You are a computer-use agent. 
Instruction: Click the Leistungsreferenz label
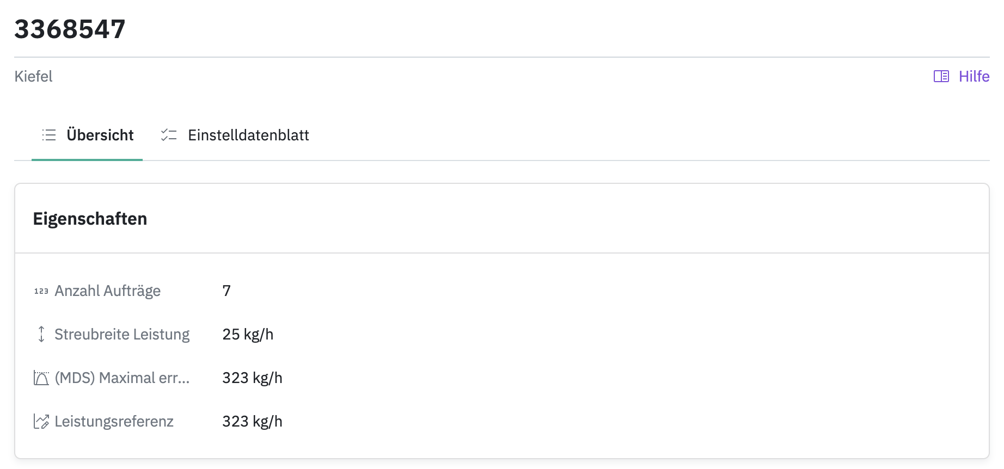114,421
